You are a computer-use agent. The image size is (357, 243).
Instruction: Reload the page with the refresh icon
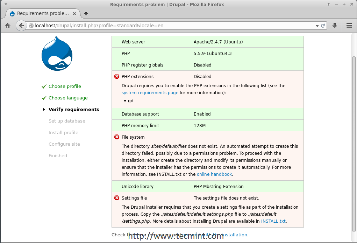(x=323, y=26)
